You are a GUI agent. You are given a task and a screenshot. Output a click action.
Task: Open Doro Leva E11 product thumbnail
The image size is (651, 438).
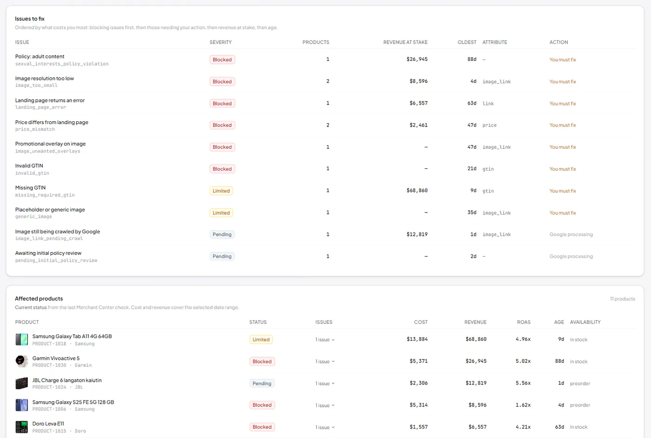(x=21, y=427)
